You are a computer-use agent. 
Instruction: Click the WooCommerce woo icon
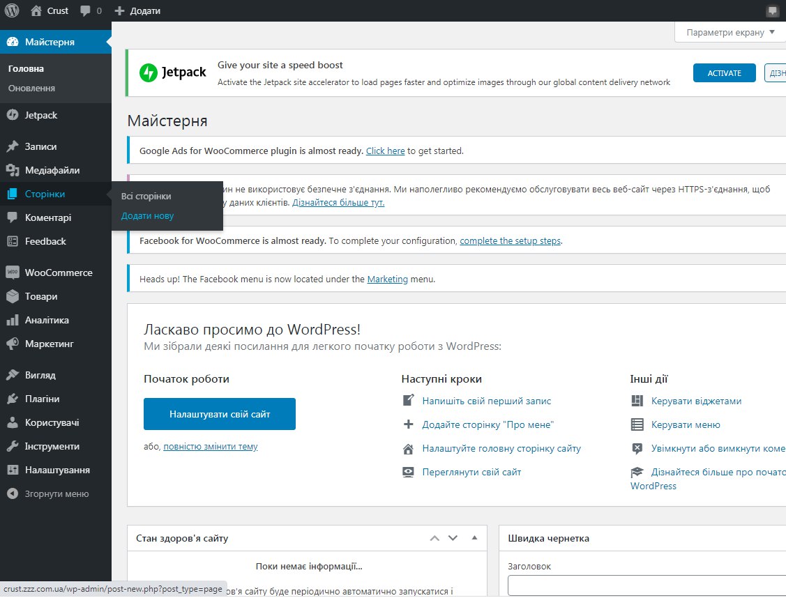click(13, 273)
